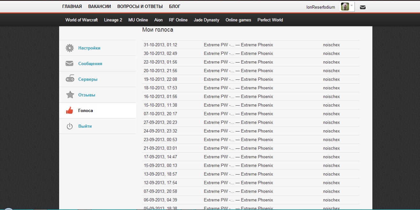Click date 06-09-2013, 04:39
Image resolution: width=420 pixels, height=210 pixels.
(160, 200)
